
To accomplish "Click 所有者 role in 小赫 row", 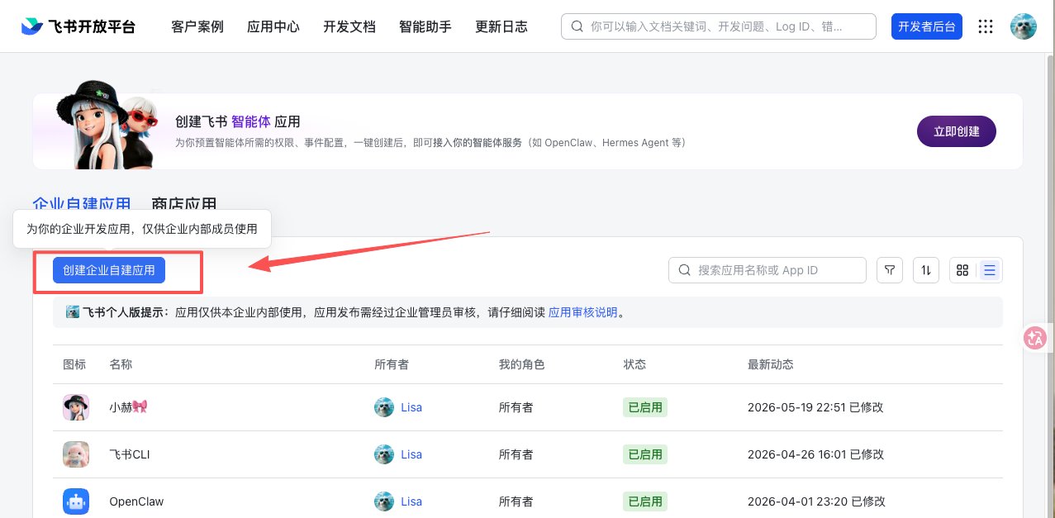I will click(x=516, y=407).
